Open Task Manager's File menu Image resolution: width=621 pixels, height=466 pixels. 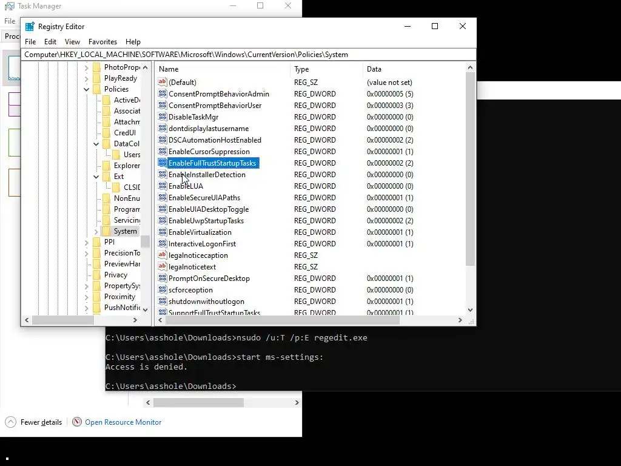point(10,21)
